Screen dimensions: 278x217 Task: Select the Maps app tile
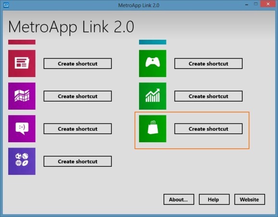coord(22,96)
